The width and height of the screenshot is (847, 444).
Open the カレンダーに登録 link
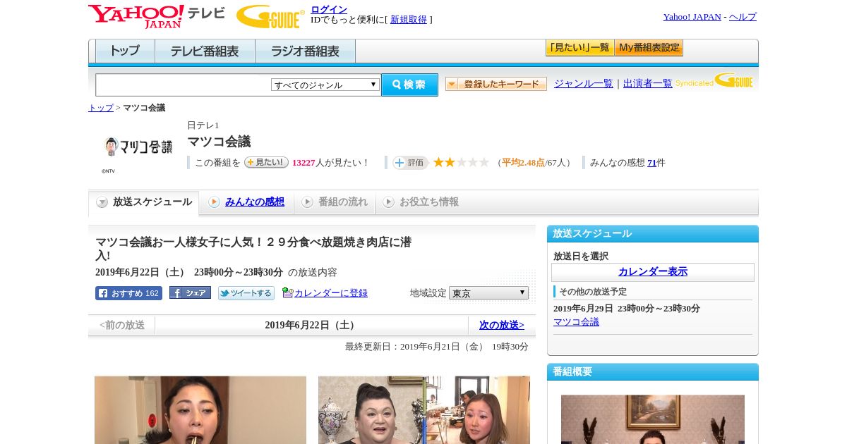click(x=331, y=292)
